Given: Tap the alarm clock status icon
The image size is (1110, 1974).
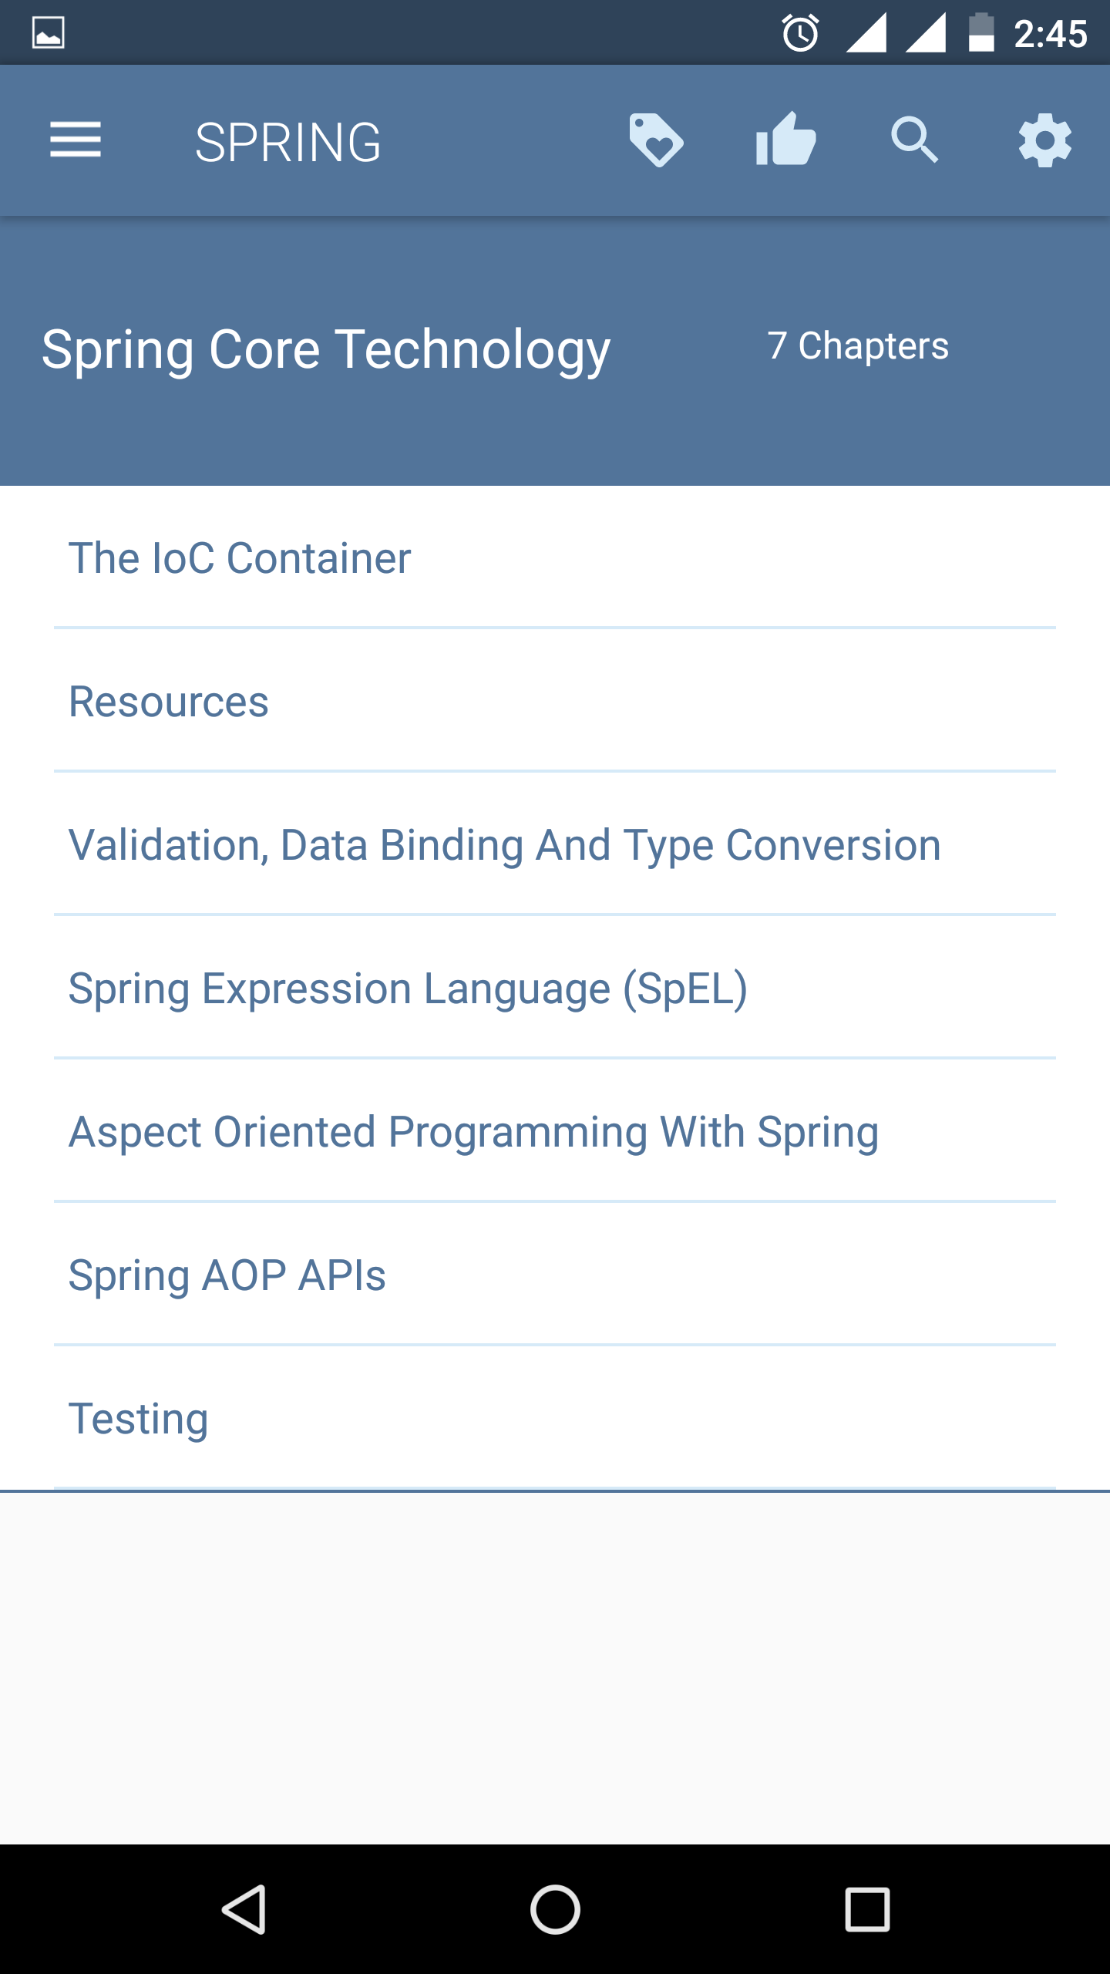Looking at the screenshot, I should tap(800, 33).
